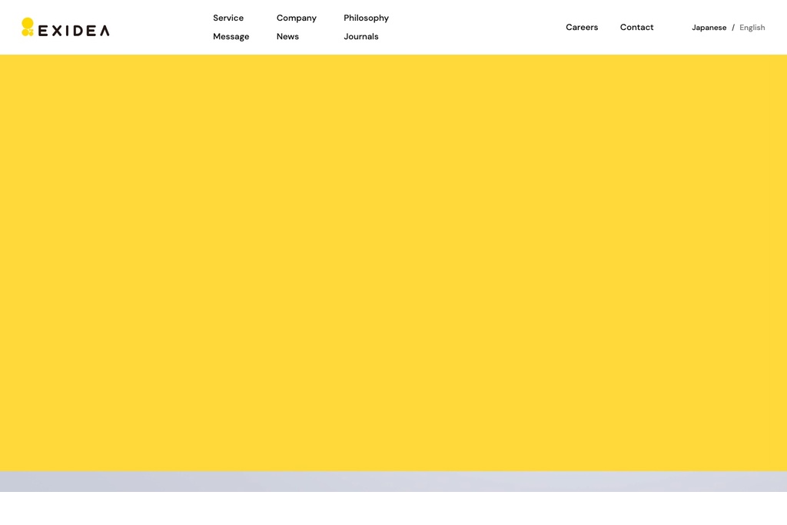Click the yellow circles EXIDEA logo icon

(28, 27)
